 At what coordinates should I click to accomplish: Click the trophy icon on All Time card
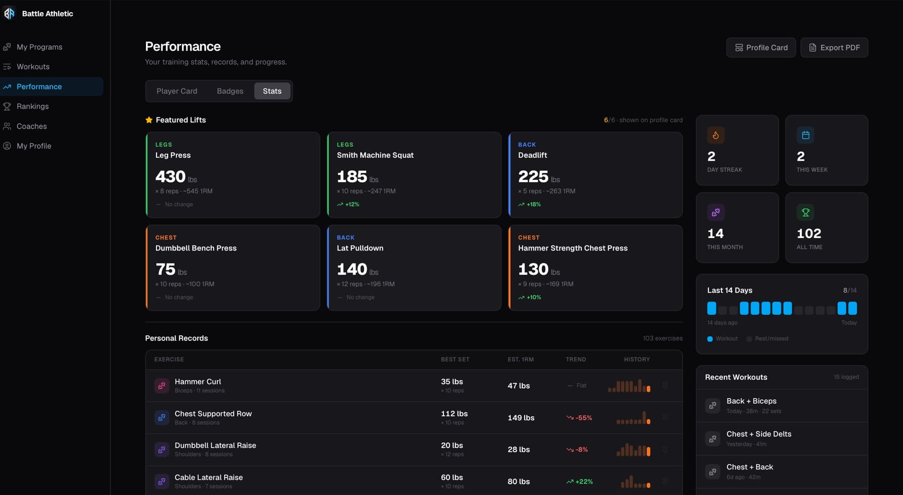tap(805, 212)
